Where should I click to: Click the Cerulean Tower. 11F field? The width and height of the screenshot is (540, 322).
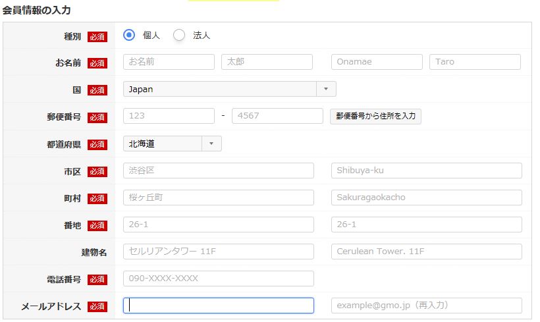[x=426, y=252]
